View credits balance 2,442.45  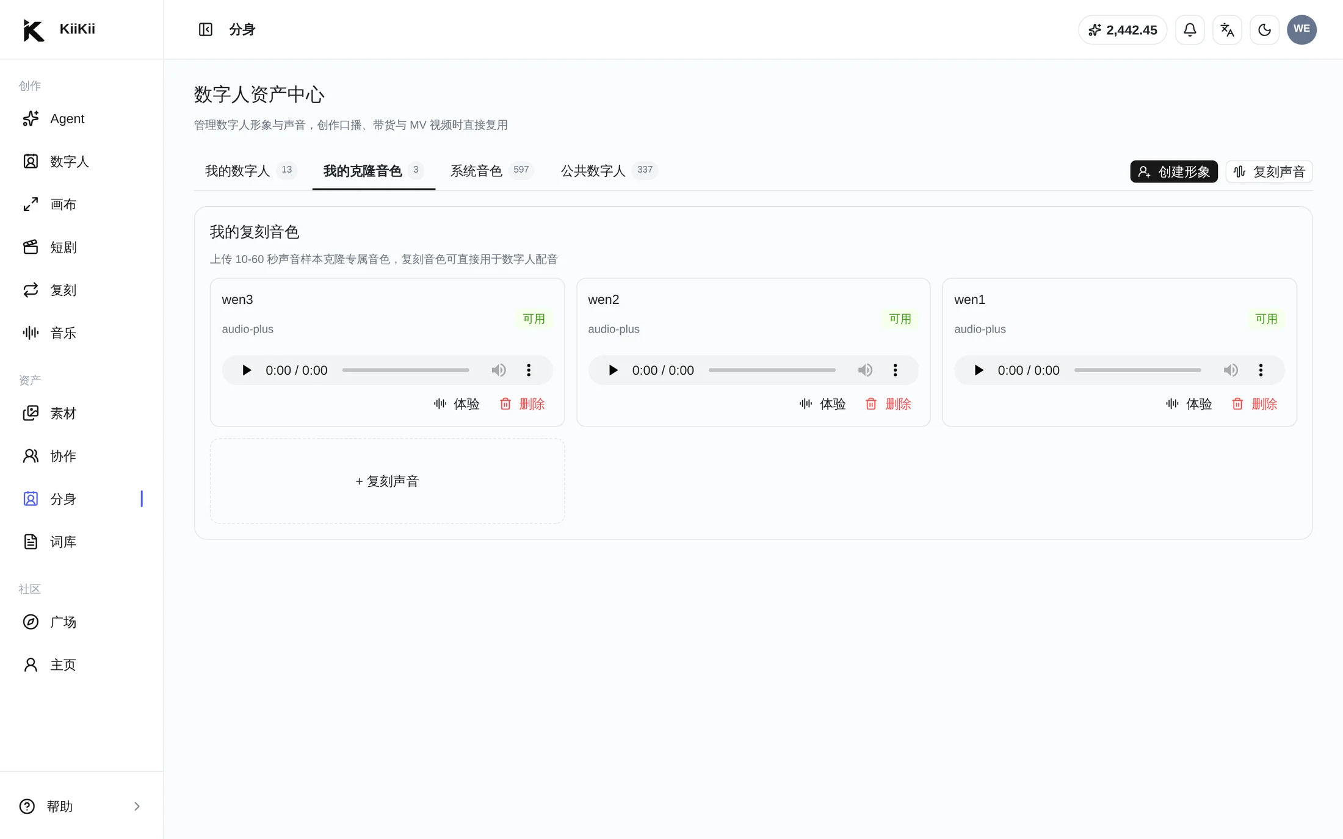point(1123,29)
